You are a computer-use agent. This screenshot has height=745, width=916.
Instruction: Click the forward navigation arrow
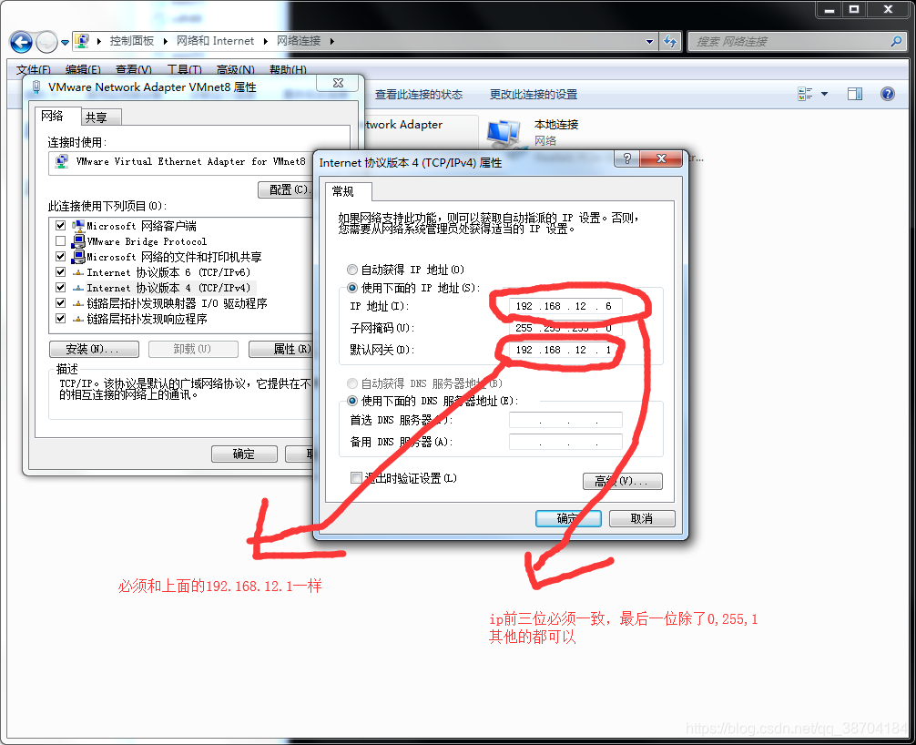(46, 42)
